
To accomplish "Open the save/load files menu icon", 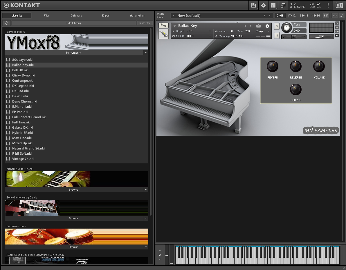I will (x=253, y=5).
